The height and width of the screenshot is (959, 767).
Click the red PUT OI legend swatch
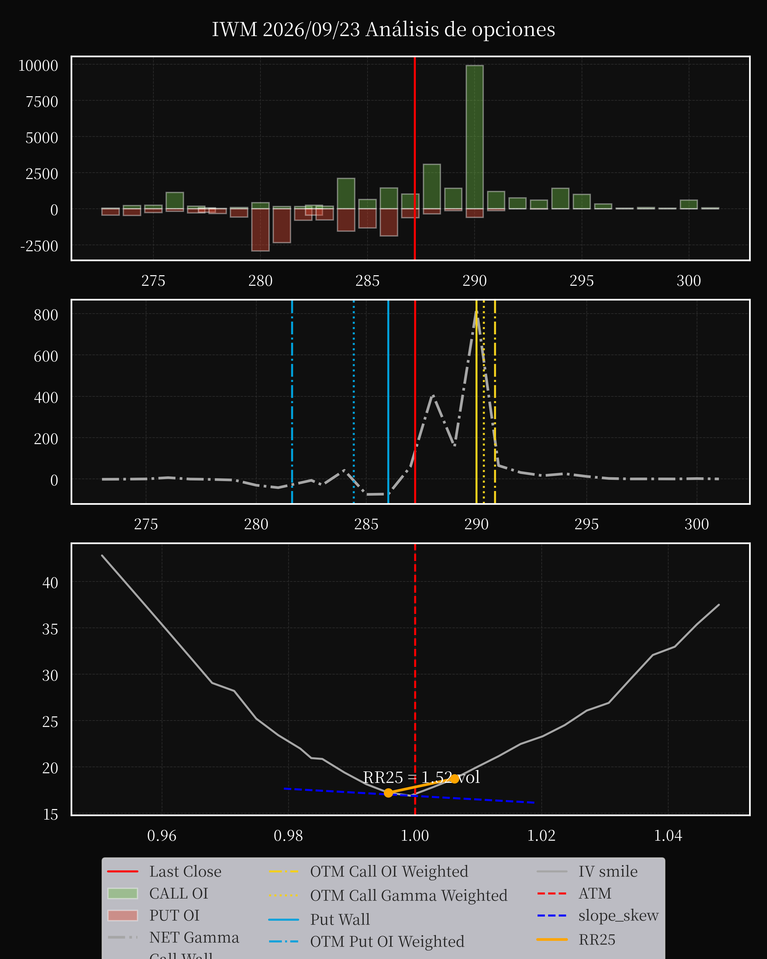pyautogui.click(x=123, y=916)
